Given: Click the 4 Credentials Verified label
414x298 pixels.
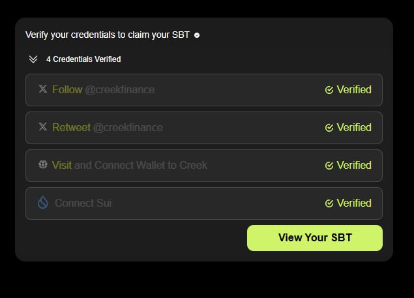Looking at the screenshot, I should click(83, 59).
